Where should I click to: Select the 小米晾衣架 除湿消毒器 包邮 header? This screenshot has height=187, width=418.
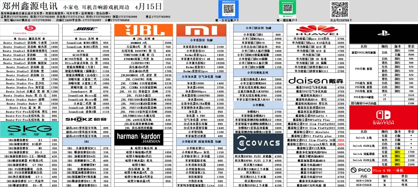[201, 141]
